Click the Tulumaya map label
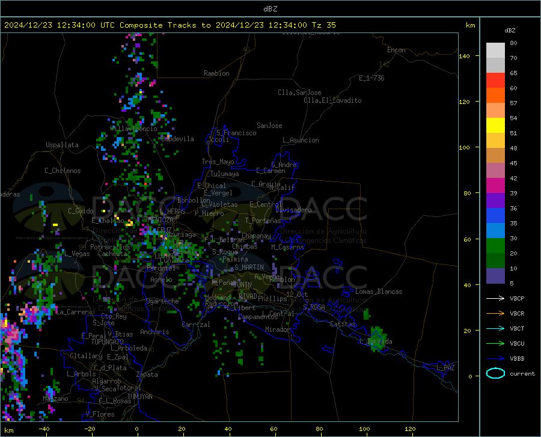Screen dimensions: 541x437 [225, 174]
